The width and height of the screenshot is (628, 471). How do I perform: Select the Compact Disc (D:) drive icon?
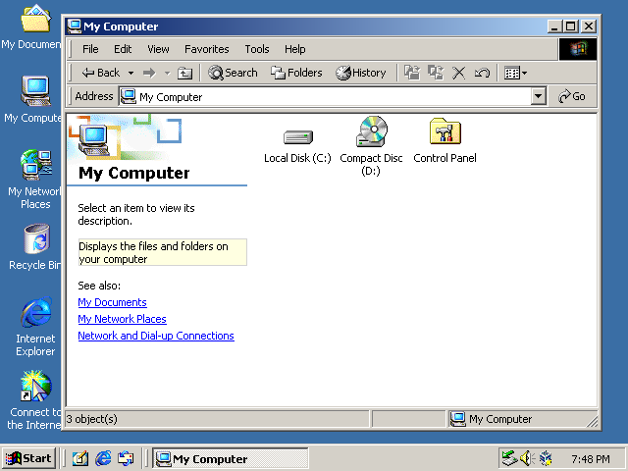pos(372,131)
